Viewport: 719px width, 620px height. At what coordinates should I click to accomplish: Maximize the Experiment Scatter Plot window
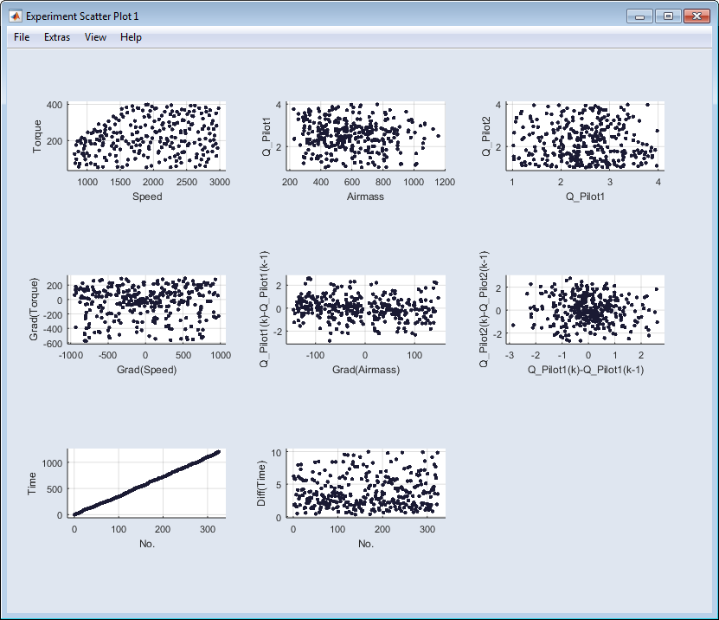(667, 16)
